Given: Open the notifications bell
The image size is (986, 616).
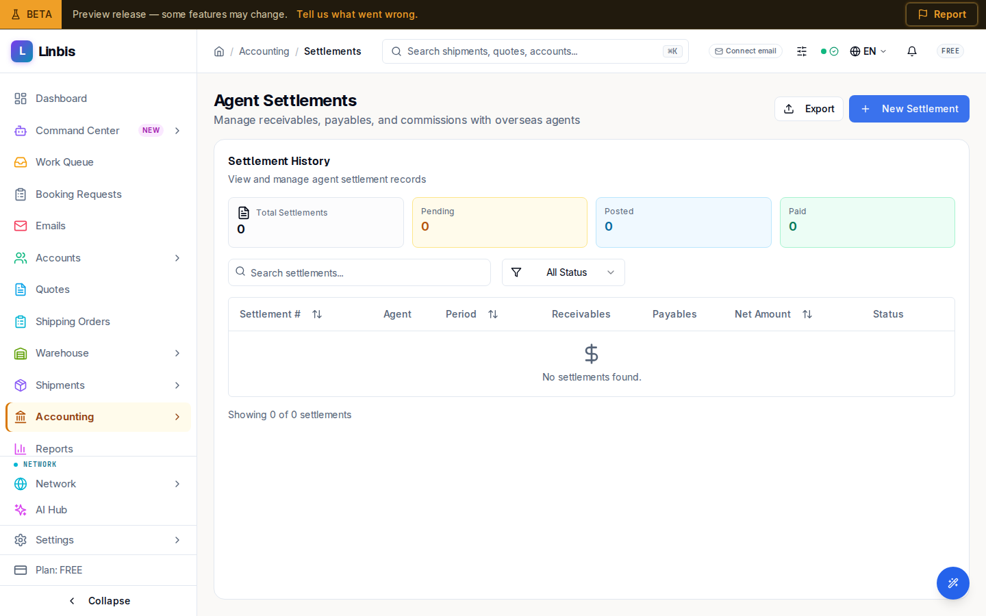Looking at the screenshot, I should click(x=912, y=51).
